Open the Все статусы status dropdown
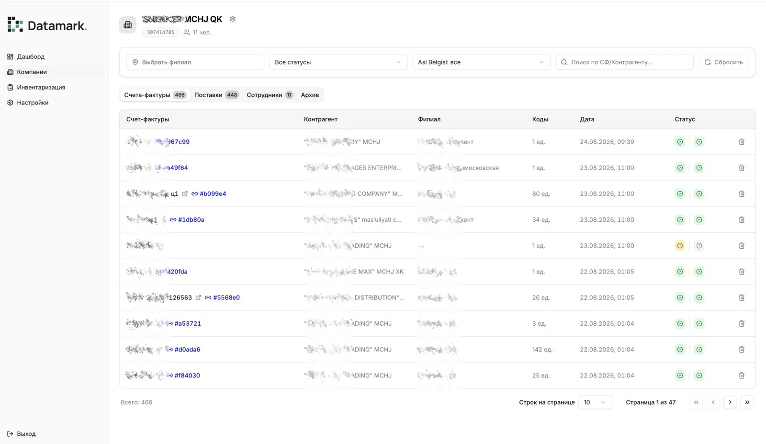 (338, 62)
